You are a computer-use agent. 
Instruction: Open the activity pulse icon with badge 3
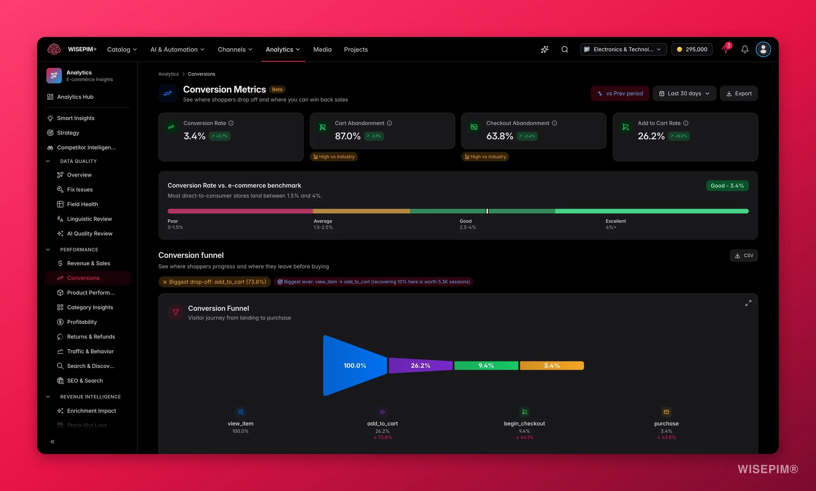point(726,49)
